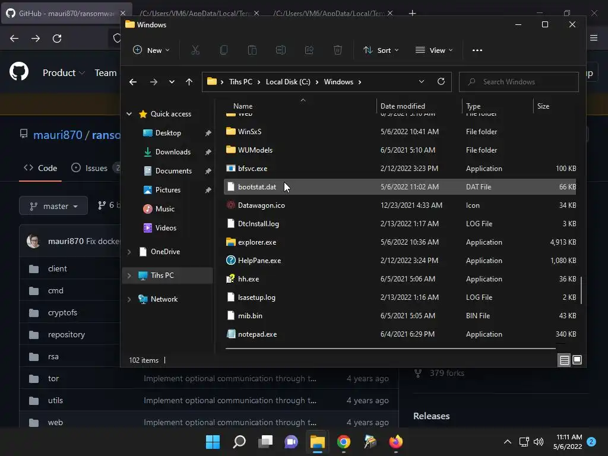Image resolution: width=608 pixels, height=456 pixels.
Task: Select the bootstat.dat file row
Action: click(400, 187)
